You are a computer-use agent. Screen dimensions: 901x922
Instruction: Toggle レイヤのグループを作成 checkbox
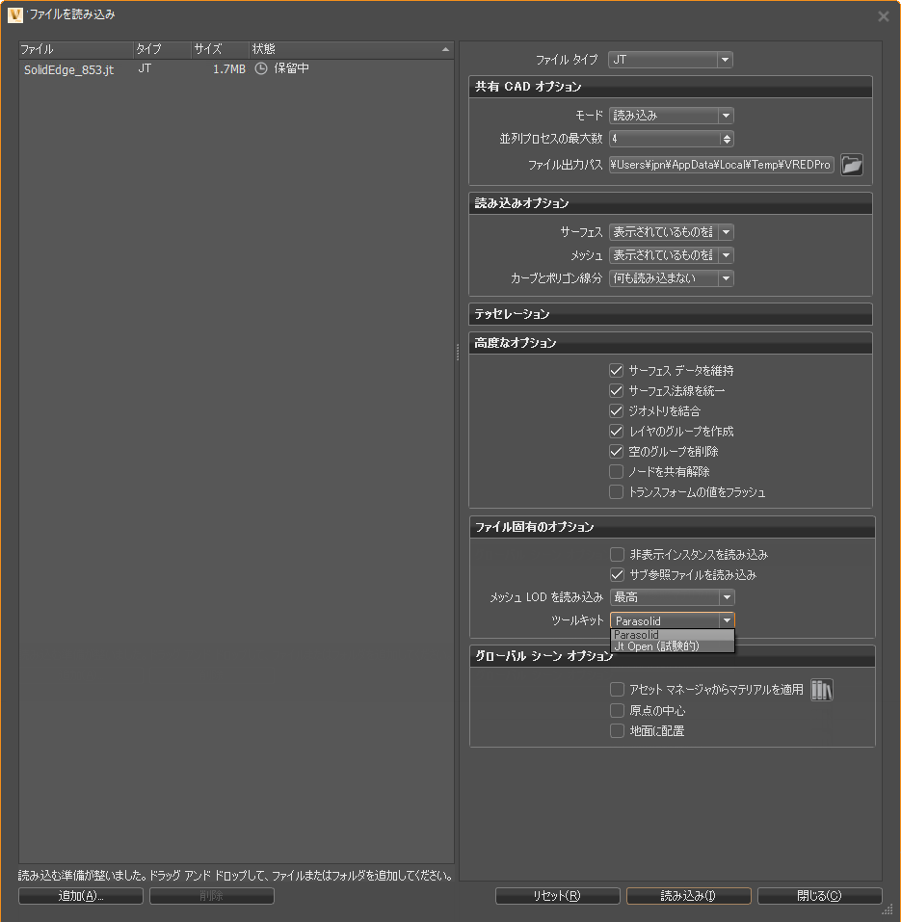(x=616, y=431)
